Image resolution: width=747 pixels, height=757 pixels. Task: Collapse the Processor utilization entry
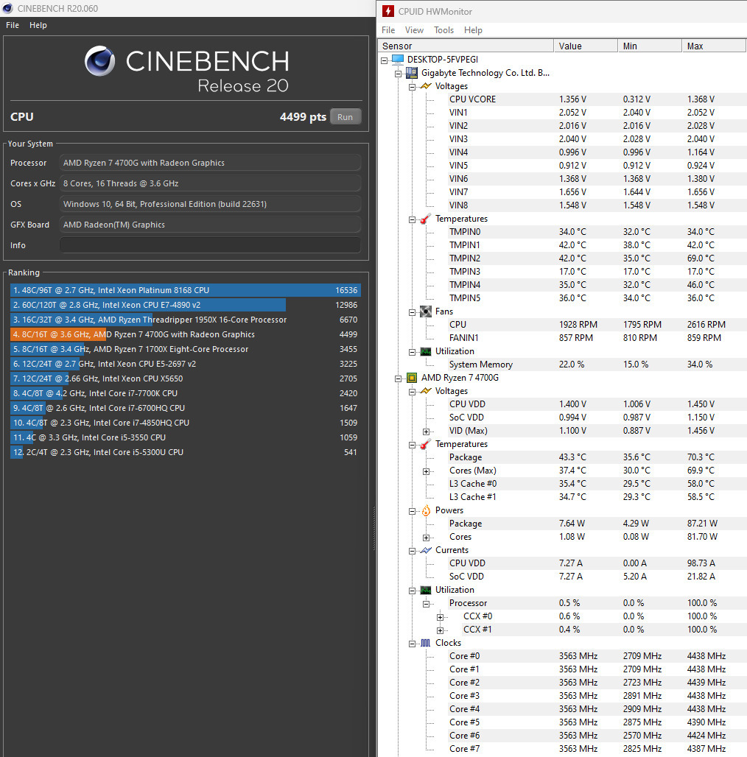[426, 604]
